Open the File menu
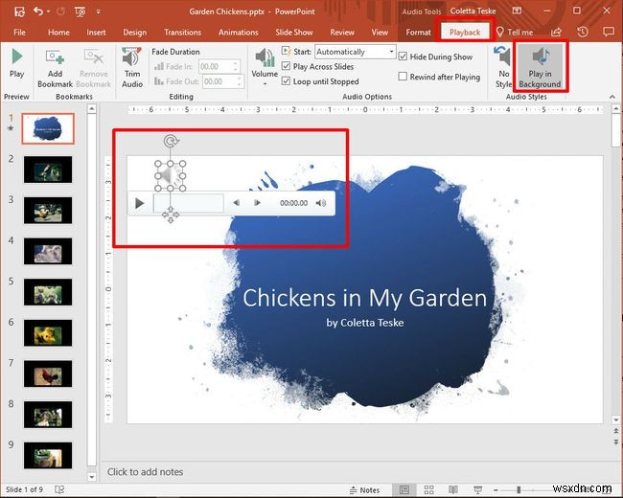Screen dimensions: 623x498 point(19,33)
